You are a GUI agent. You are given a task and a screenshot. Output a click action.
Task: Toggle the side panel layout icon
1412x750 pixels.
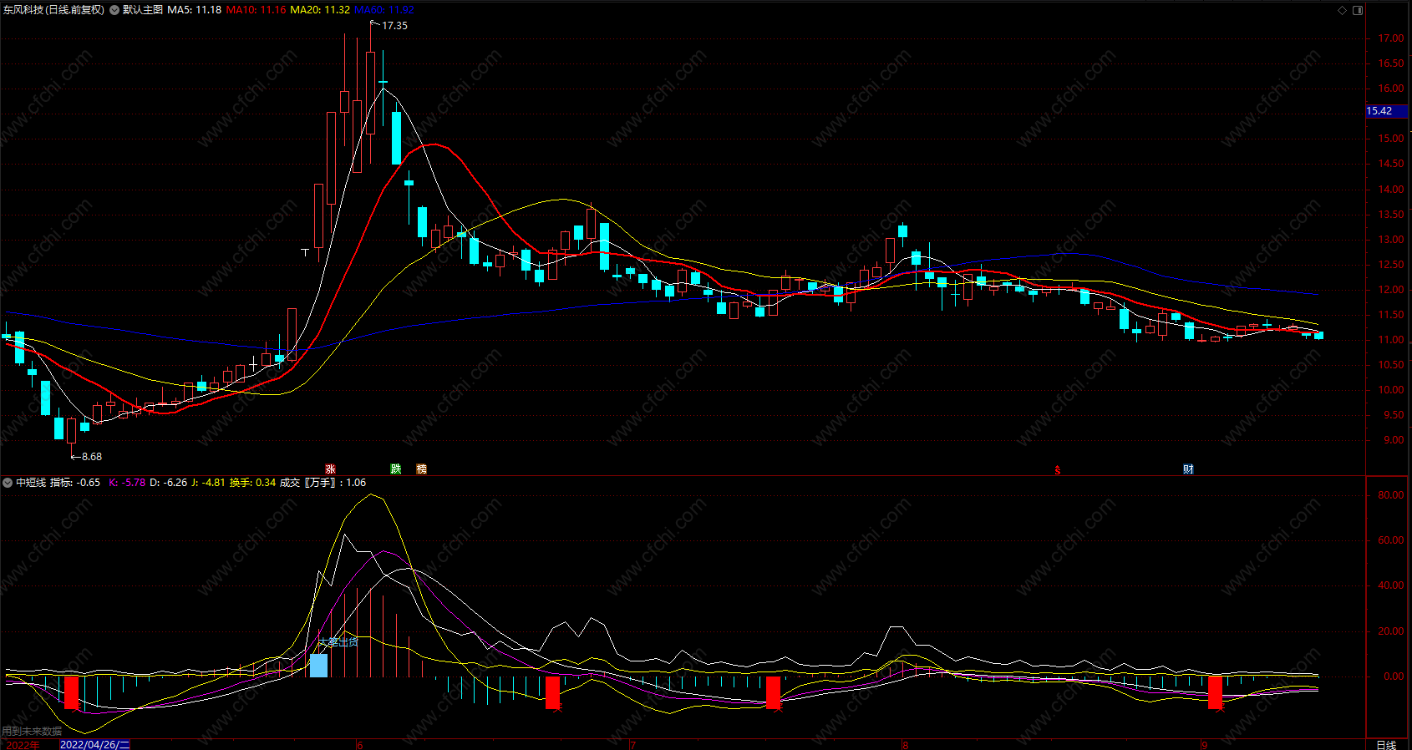(x=1358, y=10)
